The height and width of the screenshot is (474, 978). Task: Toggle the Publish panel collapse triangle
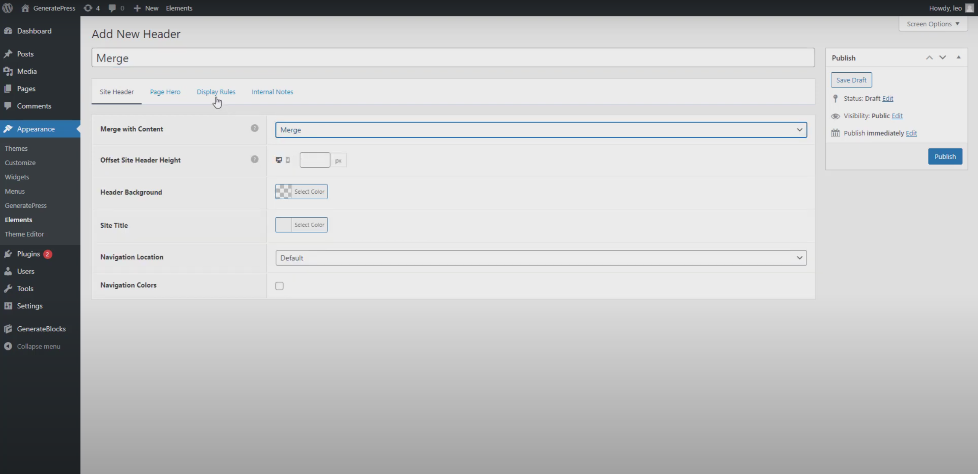point(958,57)
